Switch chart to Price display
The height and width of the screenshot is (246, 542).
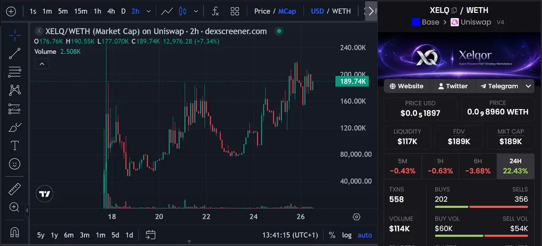point(262,11)
